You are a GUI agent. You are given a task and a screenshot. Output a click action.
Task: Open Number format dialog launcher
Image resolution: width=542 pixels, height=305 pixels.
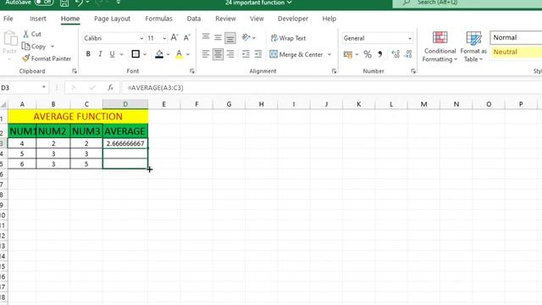click(413, 71)
